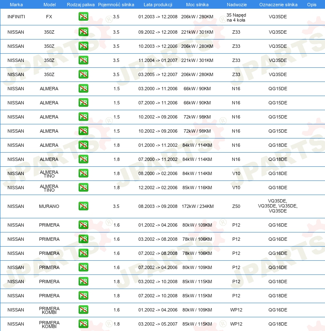
Task: Click fuel icon for 350Z 11.2004 -> 01.2007
Action: pyautogui.click(x=84, y=60)
